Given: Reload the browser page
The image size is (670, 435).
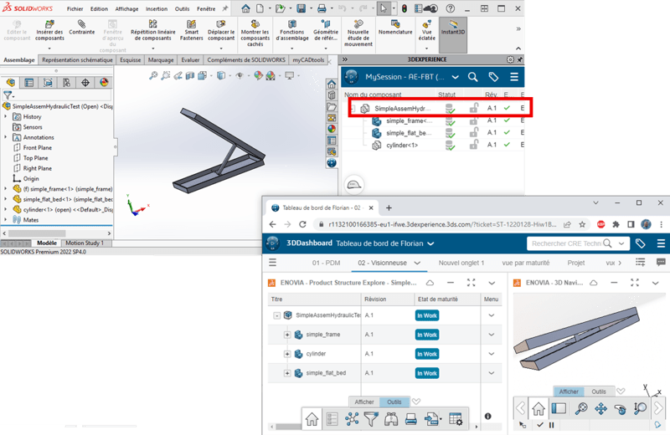Looking at the screenshot, I should 302,224.
